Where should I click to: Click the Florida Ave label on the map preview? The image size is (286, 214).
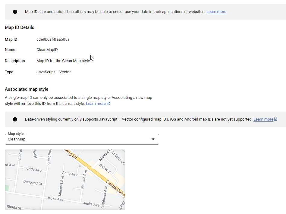[33, 169]
